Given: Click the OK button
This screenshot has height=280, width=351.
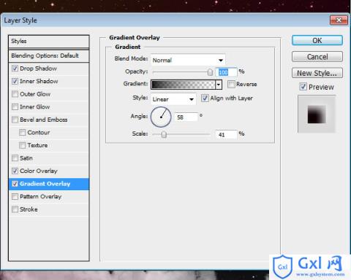Looking at the screenshot, I should coord(317,40).
